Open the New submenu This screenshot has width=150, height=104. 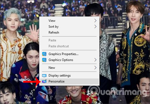click(69, 68)
